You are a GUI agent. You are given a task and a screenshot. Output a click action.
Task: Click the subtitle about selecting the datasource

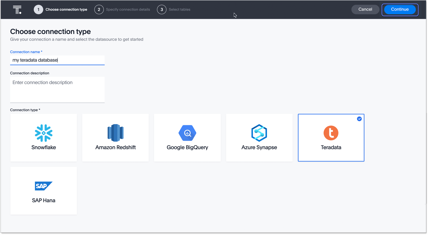coord(77,39)
